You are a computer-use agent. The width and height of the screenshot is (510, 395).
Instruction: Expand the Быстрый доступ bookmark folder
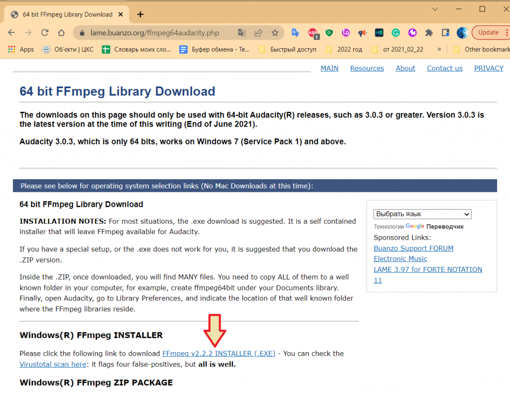pyautogui.click(x=287, y=49)
